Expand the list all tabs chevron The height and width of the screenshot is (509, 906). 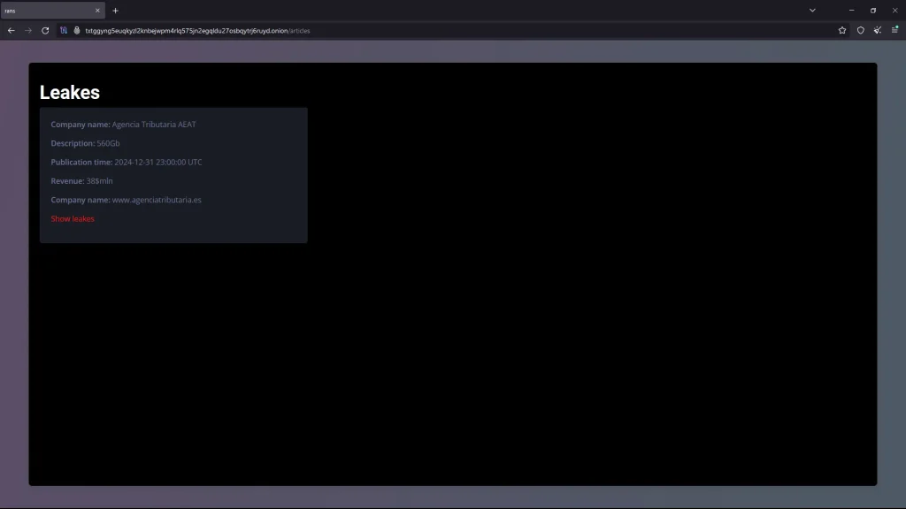812,11
